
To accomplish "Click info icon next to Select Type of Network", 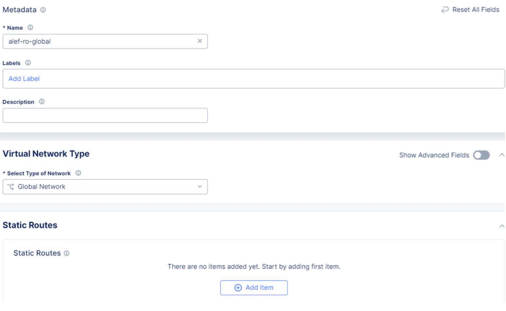I will coord(78,173).
